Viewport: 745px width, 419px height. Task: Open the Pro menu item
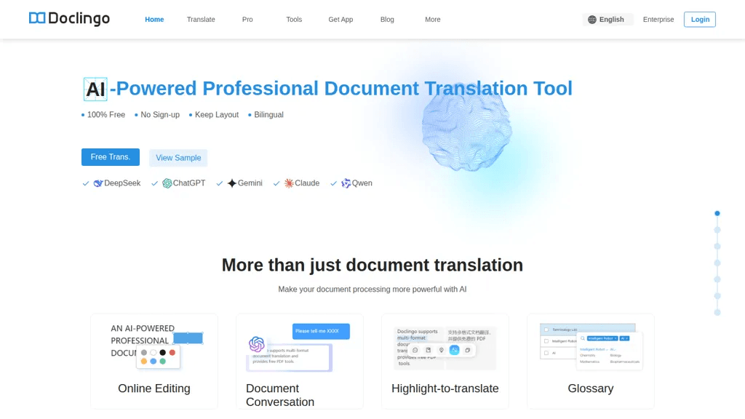point(247,20)
